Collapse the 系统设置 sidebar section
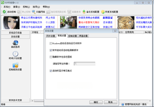This screenshot has width=154, height=107. point(15,37)
